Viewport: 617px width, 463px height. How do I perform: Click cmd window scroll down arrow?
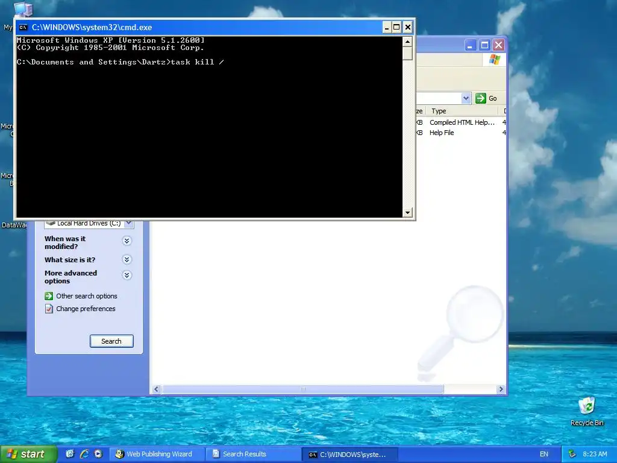408,213
